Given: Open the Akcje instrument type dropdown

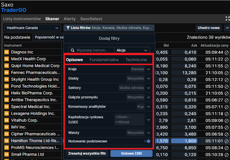Looking at the screenshot, I should click(132, 50).
